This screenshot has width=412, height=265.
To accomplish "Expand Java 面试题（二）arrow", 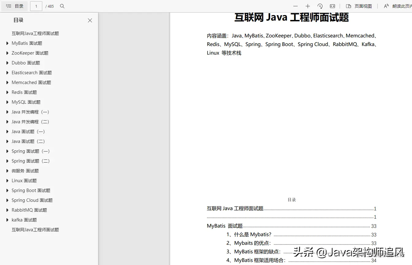I will tap(7, 141).
